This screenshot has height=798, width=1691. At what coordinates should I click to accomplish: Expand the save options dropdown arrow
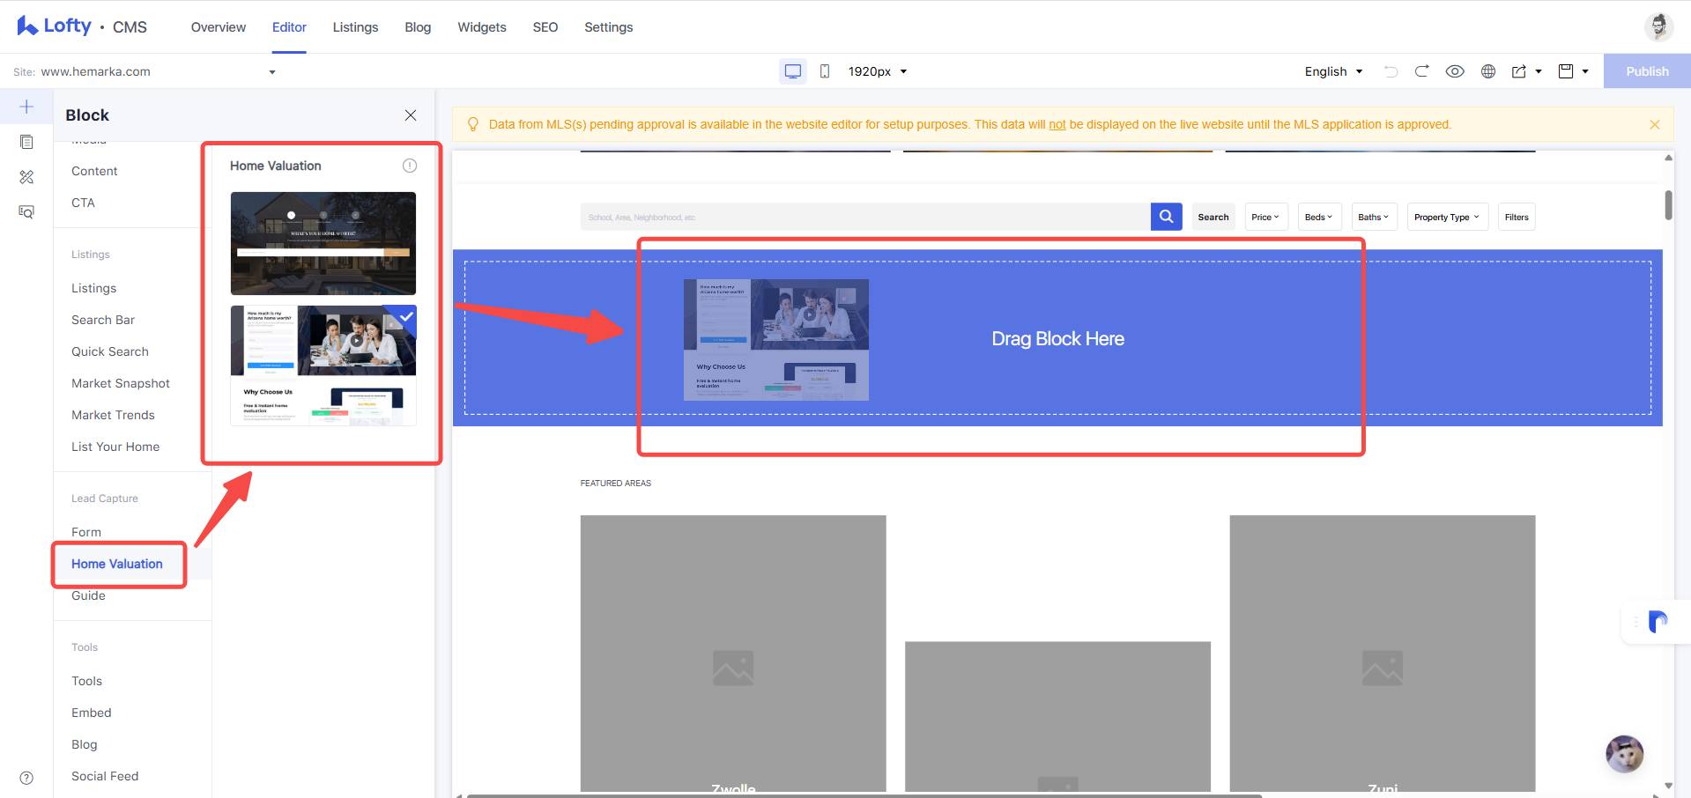click(x=1585, y=71)
